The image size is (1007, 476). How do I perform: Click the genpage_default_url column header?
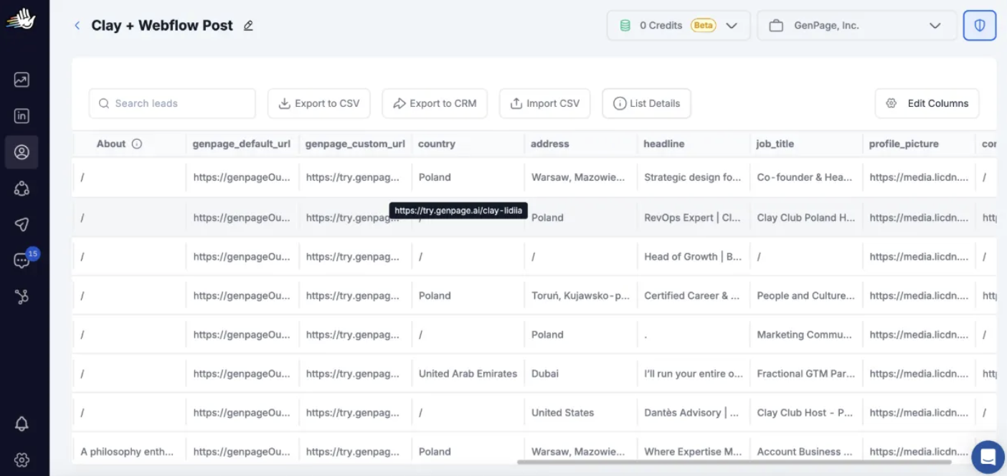click(x=242, y=143)
